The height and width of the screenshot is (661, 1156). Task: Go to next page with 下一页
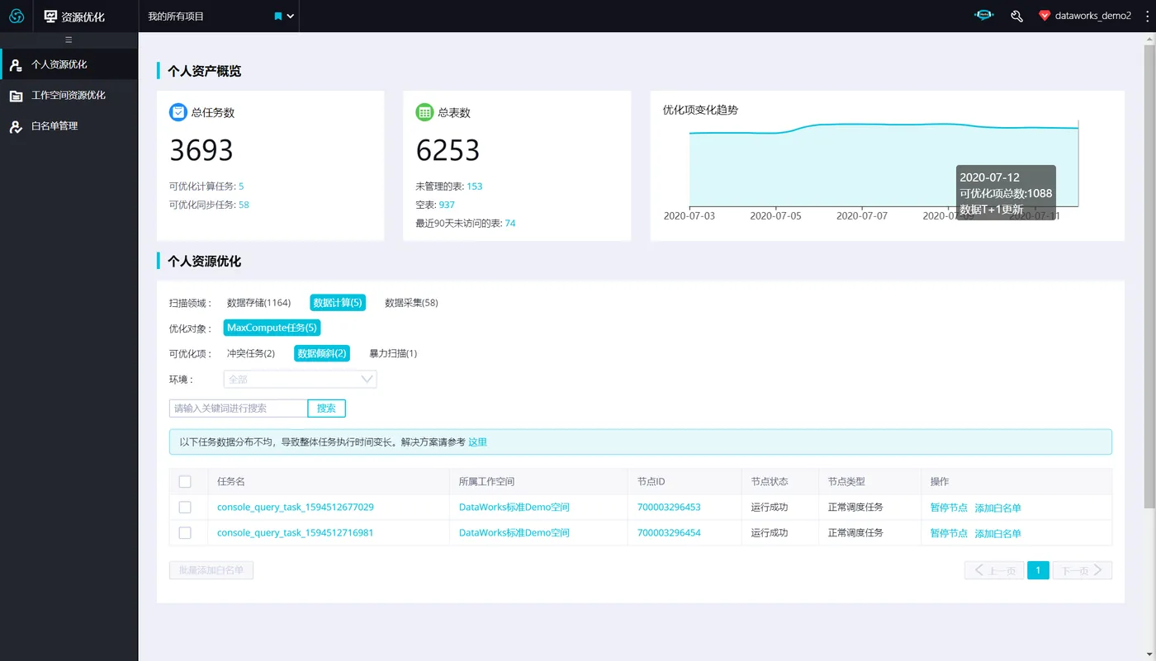1083,570
